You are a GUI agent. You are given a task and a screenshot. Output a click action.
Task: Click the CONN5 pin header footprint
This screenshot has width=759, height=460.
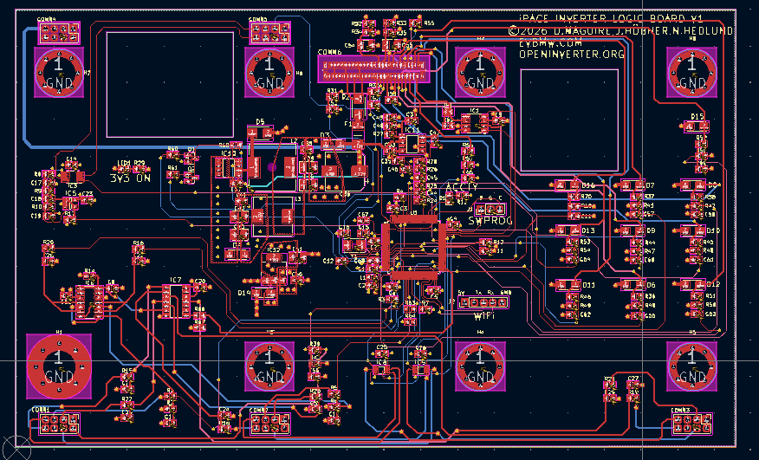(x=269, y=33)
